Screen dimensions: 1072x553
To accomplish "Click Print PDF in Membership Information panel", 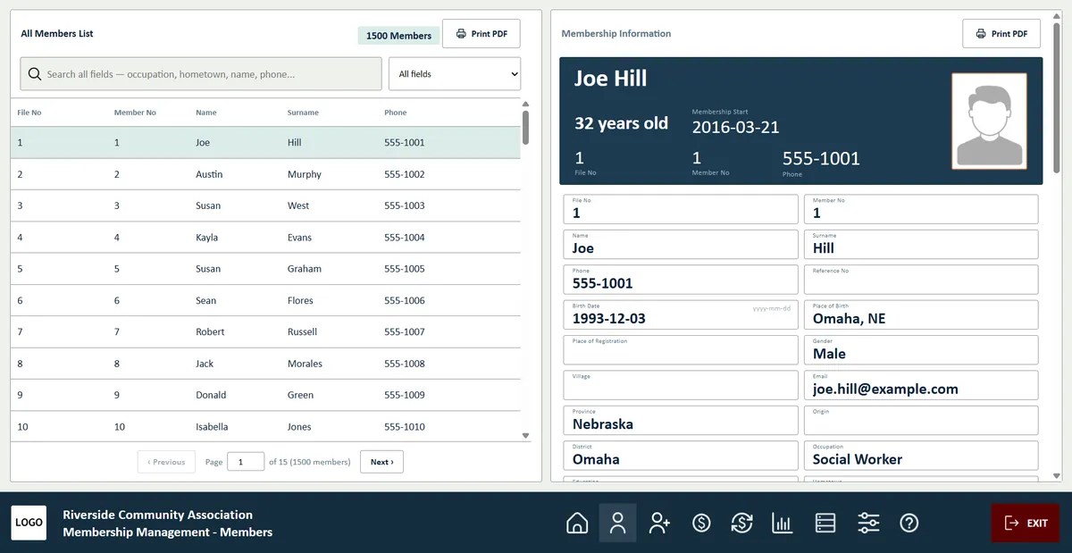I will click(1001, 34).
